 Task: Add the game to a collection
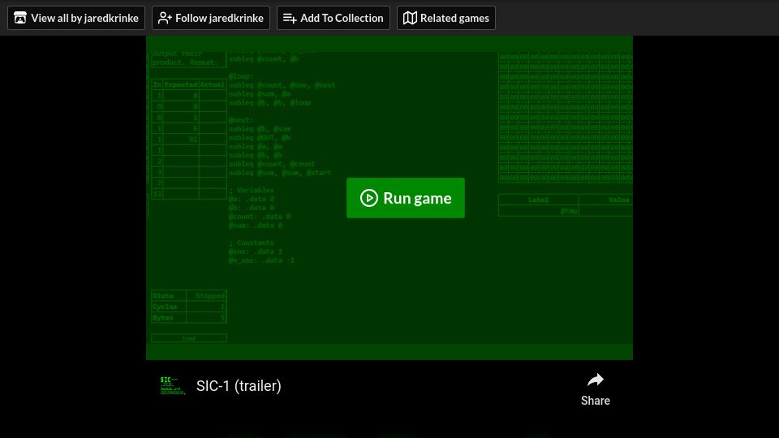334,18
